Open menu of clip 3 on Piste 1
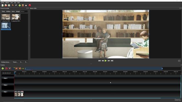Image resolution: width=182 pixels, height=102 pixels. 22,92
